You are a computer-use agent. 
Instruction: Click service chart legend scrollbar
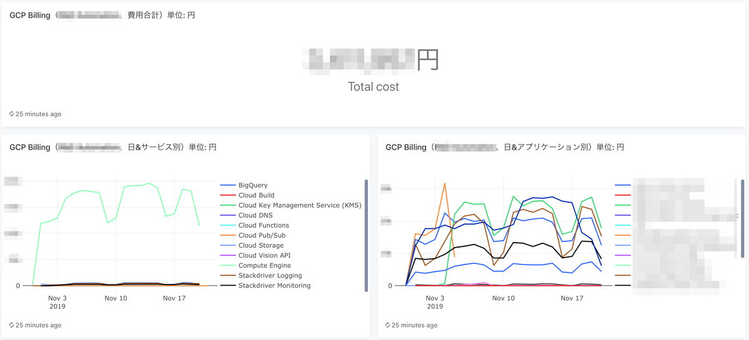click(366, 236)
